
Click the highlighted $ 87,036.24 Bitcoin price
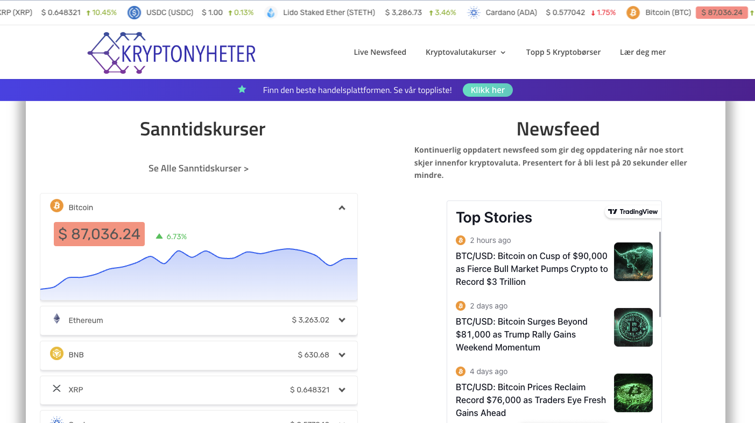pyautogui.click(x=99, y=234)
